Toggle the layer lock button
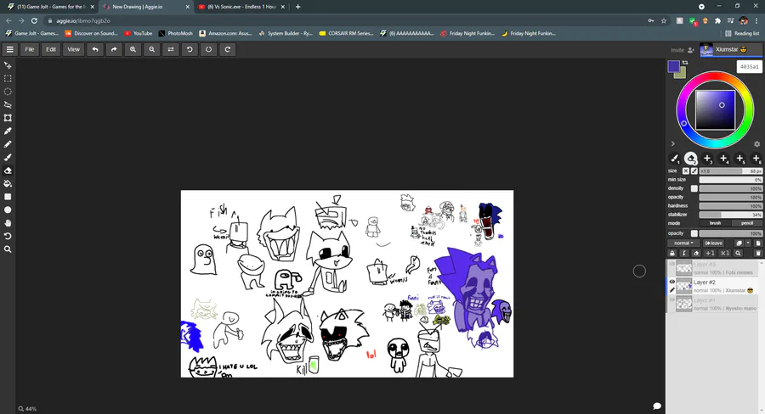 (672, 254)
